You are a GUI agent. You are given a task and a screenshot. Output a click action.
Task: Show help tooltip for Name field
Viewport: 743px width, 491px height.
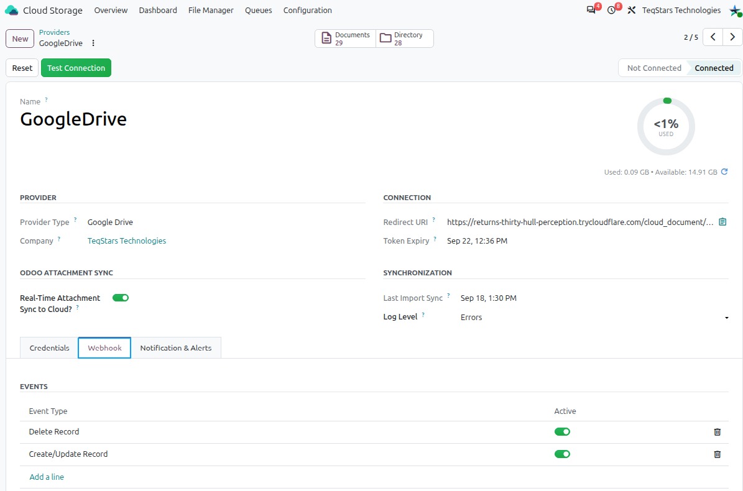point(46,99)
